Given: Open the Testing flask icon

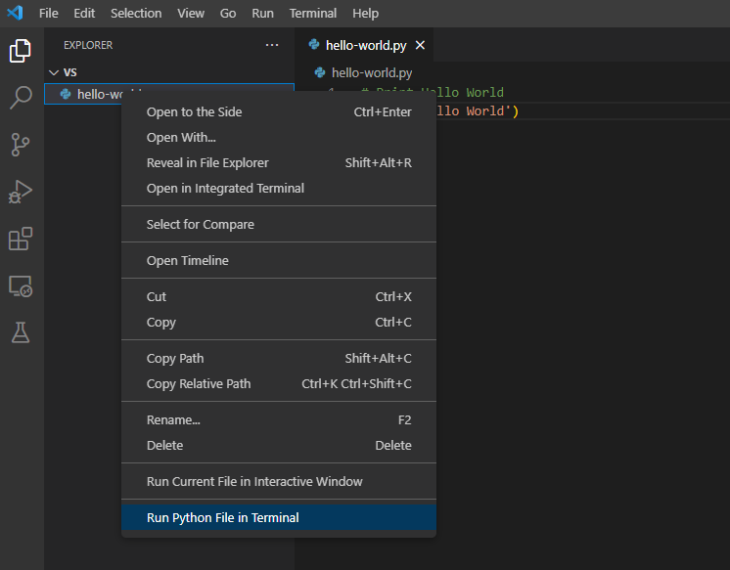Looking at the screenshot, I should point(21,332).
